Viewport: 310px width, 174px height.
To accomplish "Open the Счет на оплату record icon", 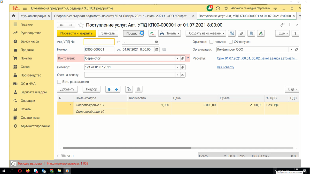I will click(183, 75).
